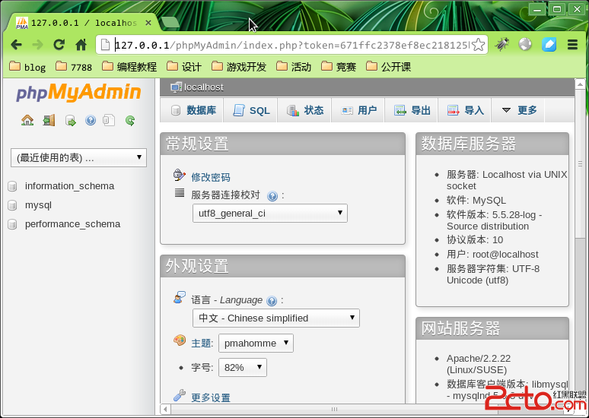This screenshot has height=418, width=589.
Task: Click the phpMyAdmin home icon in sidebar
Action: coord(27,120)
